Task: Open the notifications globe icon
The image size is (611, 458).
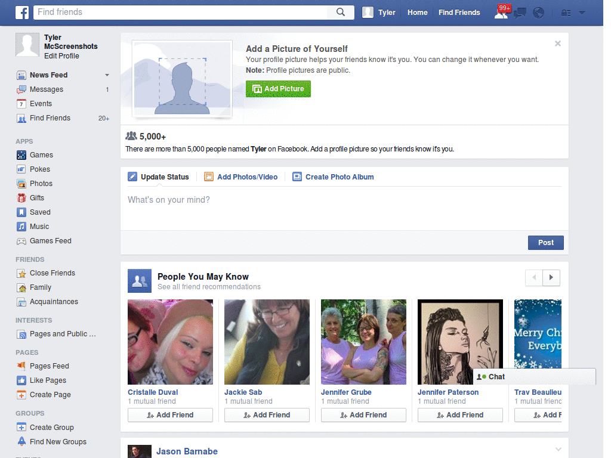Action: point(539,13)
